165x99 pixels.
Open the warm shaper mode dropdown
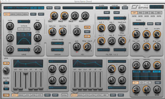pos(139,24)
